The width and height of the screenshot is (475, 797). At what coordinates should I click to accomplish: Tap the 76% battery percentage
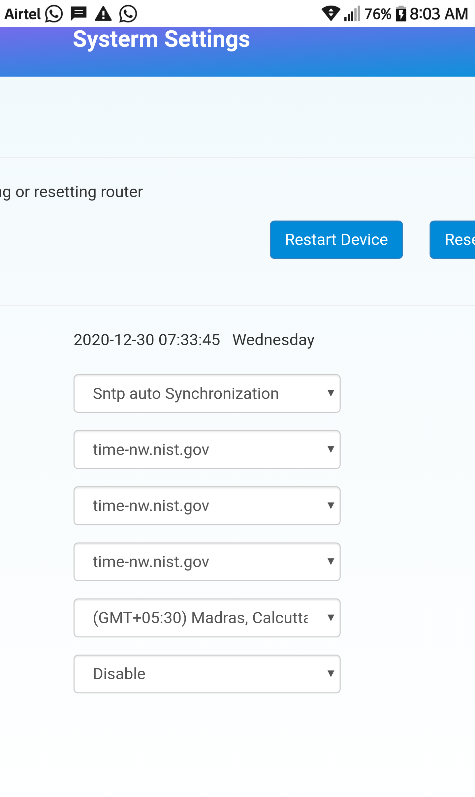point(378,14)
